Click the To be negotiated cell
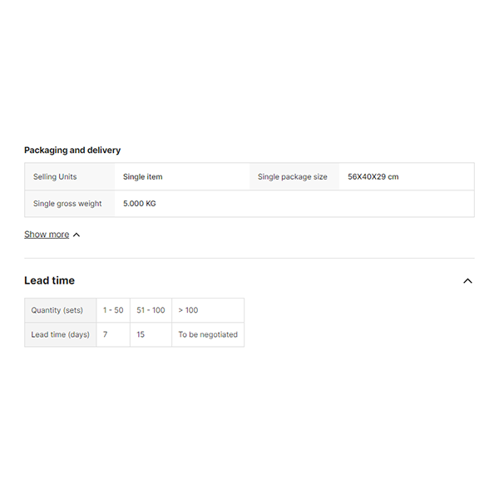Image resolution: width=499 pixels, height=499 pixels. point(208,334)
